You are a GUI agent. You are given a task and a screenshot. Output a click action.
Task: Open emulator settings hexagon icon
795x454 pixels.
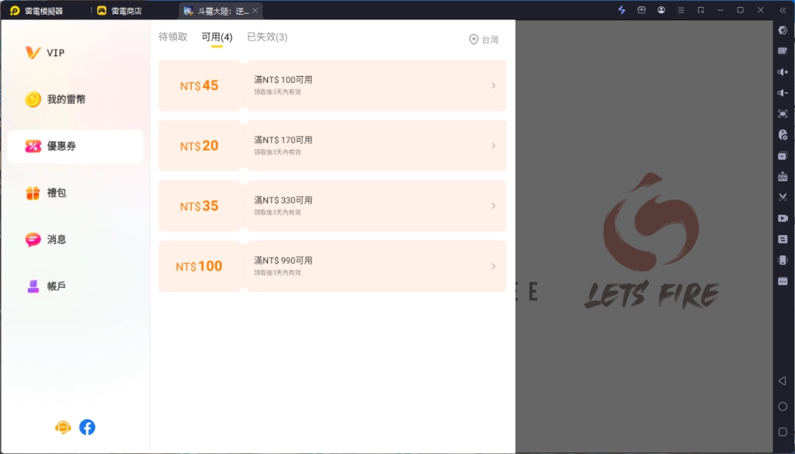783,30
